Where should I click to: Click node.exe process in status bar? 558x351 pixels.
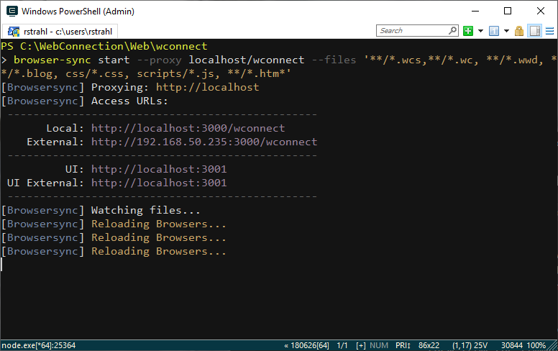[38, 345]
